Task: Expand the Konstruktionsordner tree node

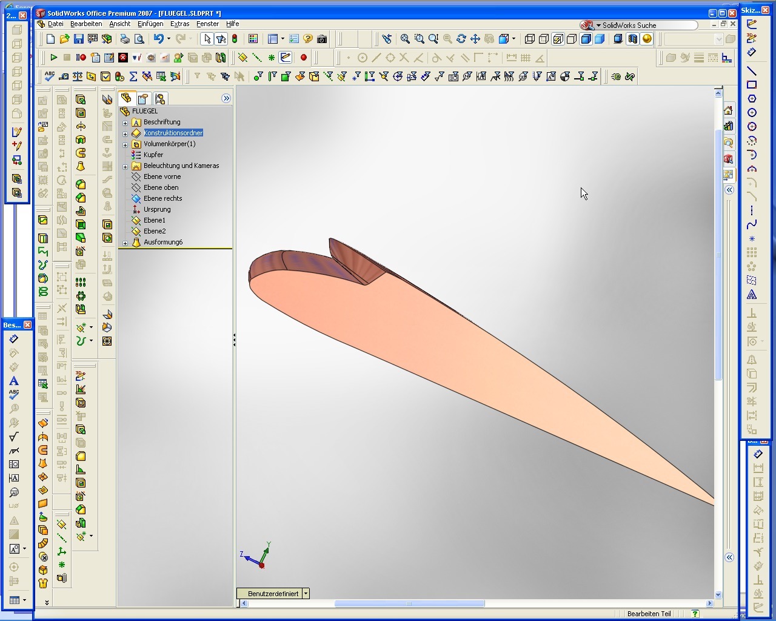Action: tap(125, 133)
